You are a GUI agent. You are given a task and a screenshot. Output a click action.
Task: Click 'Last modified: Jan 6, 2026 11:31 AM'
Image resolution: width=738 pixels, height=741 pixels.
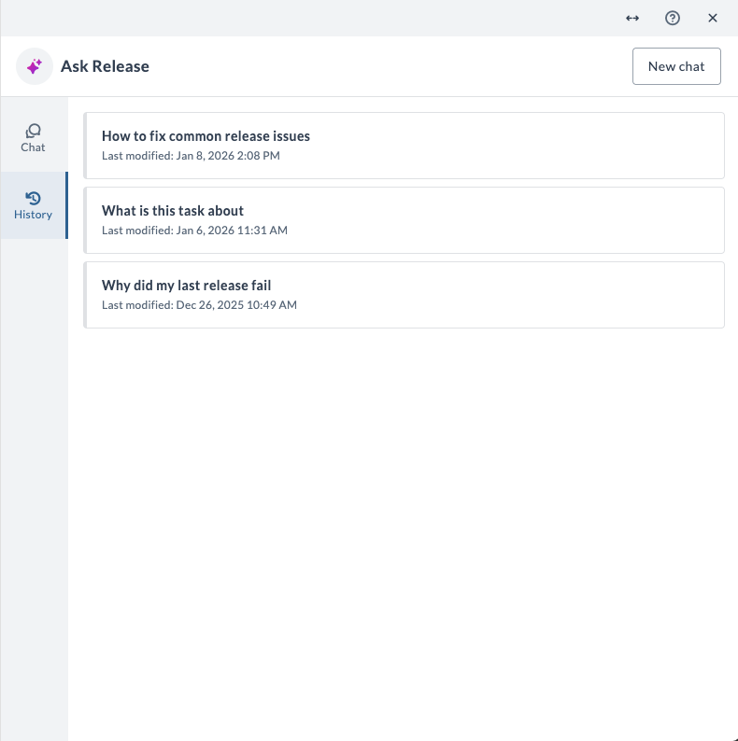(x=194, y=231)
